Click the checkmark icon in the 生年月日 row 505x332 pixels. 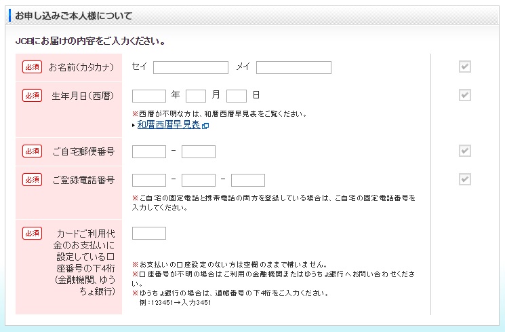(x=464, y=95)
